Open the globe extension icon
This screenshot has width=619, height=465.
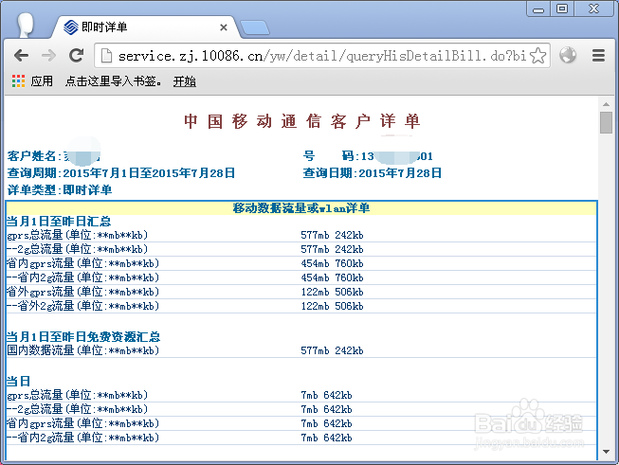568,55
